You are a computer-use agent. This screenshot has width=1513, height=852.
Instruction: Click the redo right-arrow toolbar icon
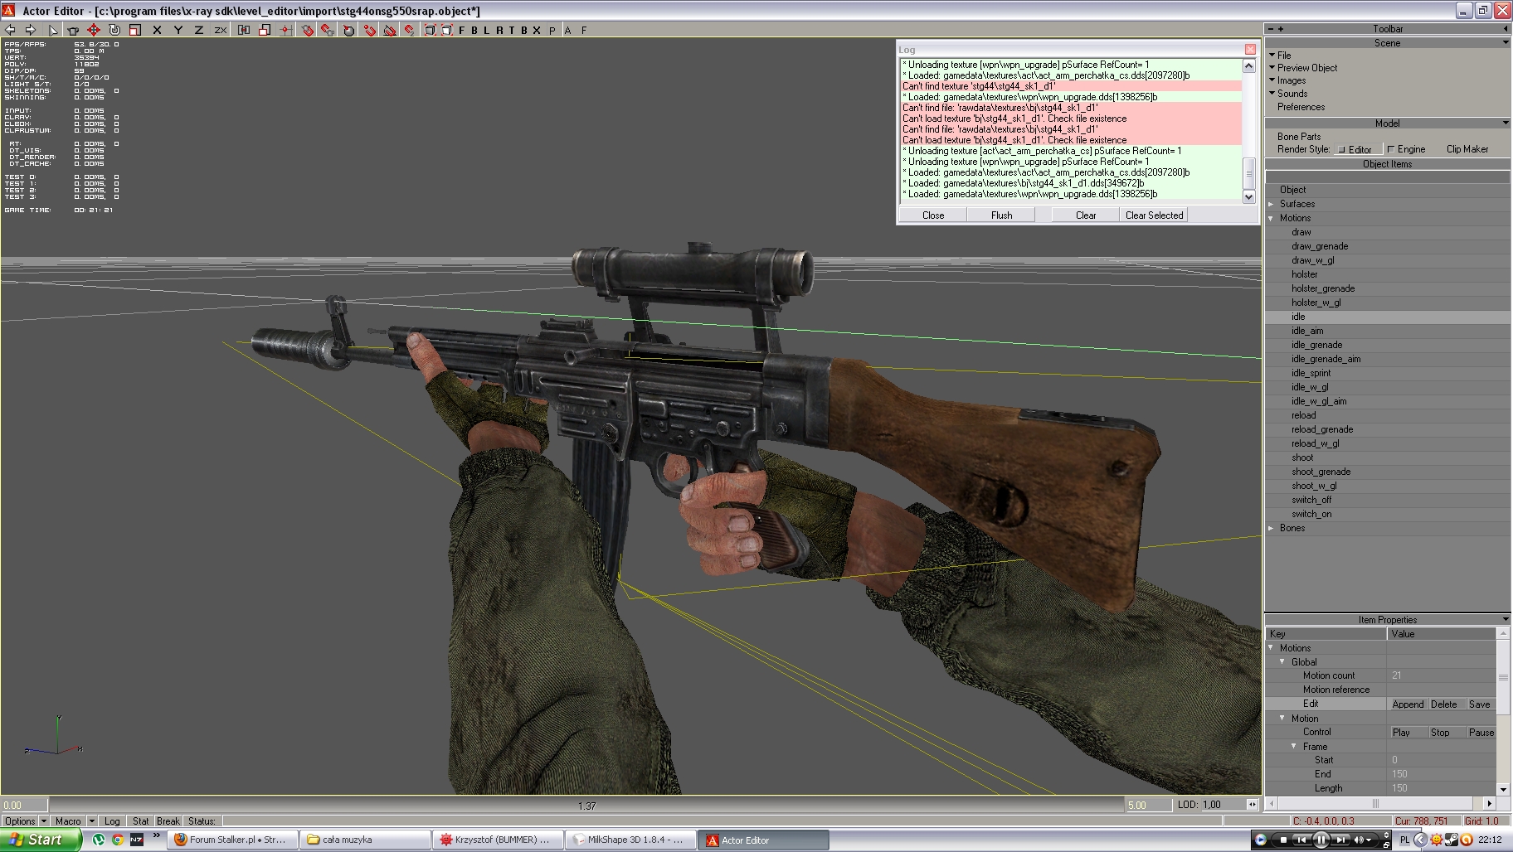click(30, 30)
